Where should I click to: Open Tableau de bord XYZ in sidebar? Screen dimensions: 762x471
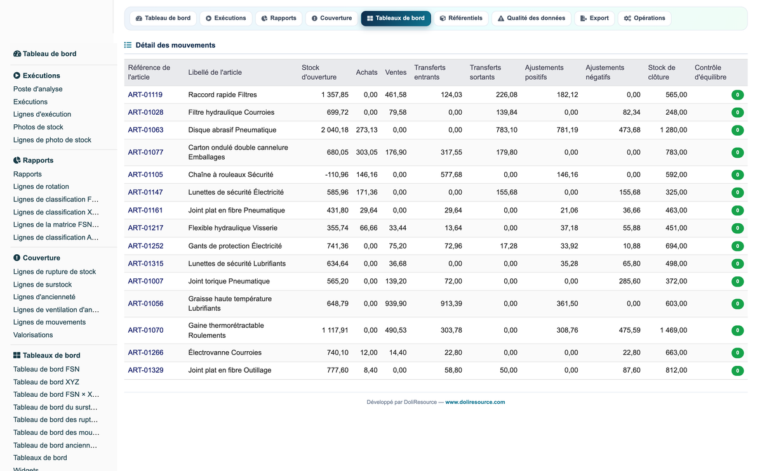tap(46, 382)
